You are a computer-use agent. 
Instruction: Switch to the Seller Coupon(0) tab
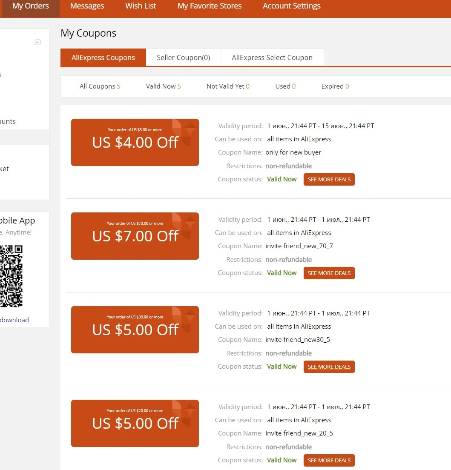click(x=183, y=57)
